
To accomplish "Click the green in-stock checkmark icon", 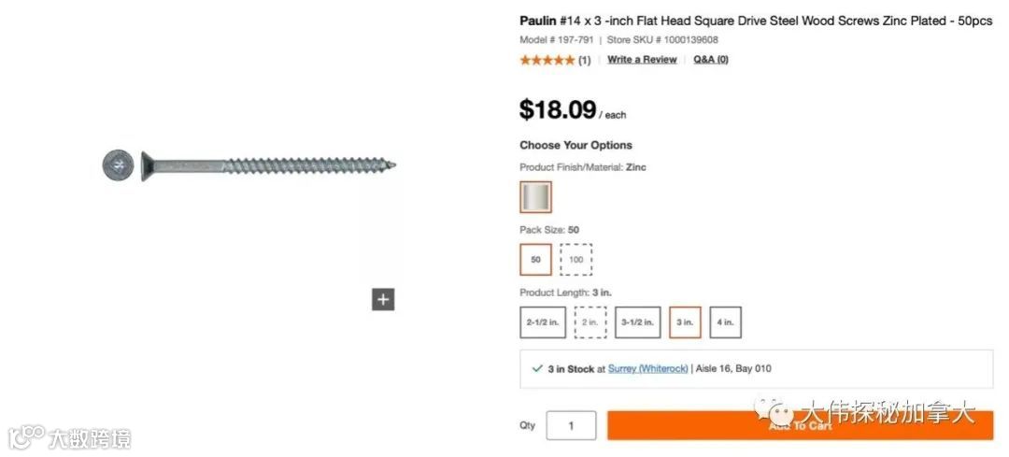I will coord(537,369).
